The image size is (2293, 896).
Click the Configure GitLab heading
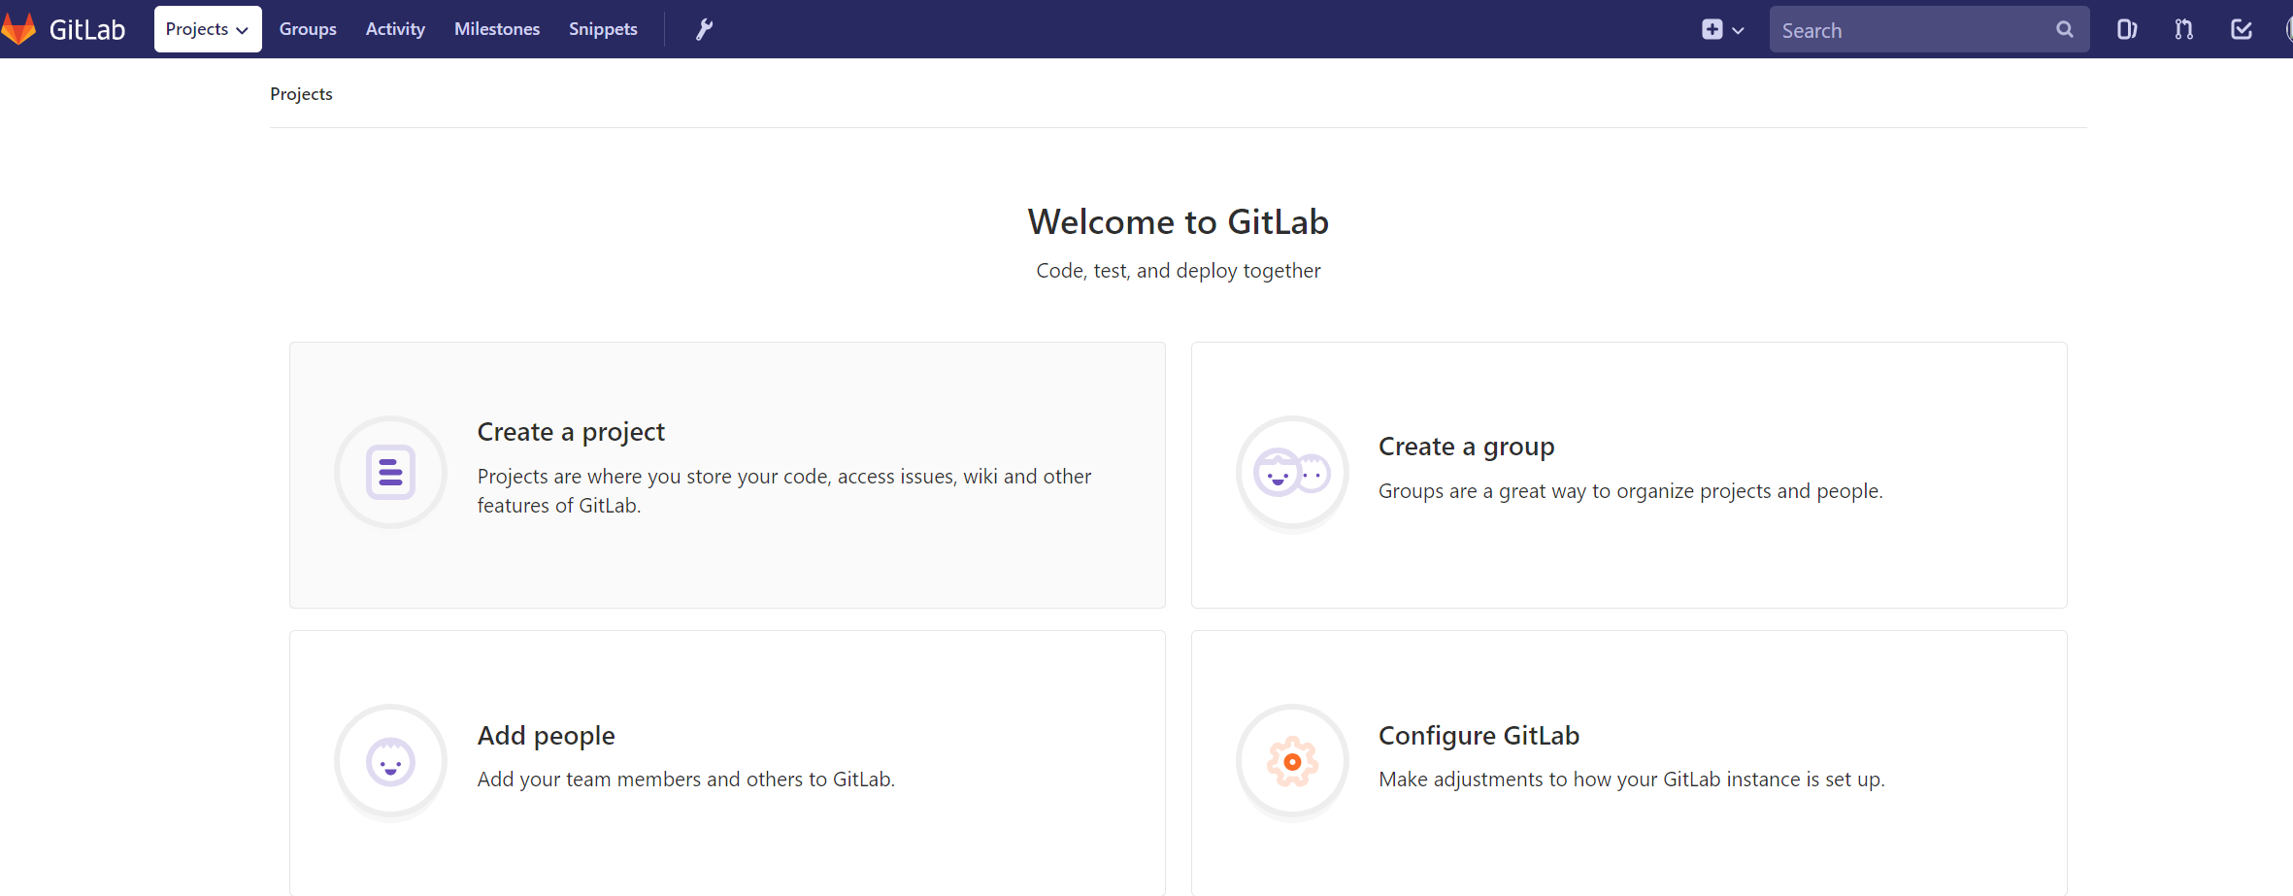(1479, 736)
